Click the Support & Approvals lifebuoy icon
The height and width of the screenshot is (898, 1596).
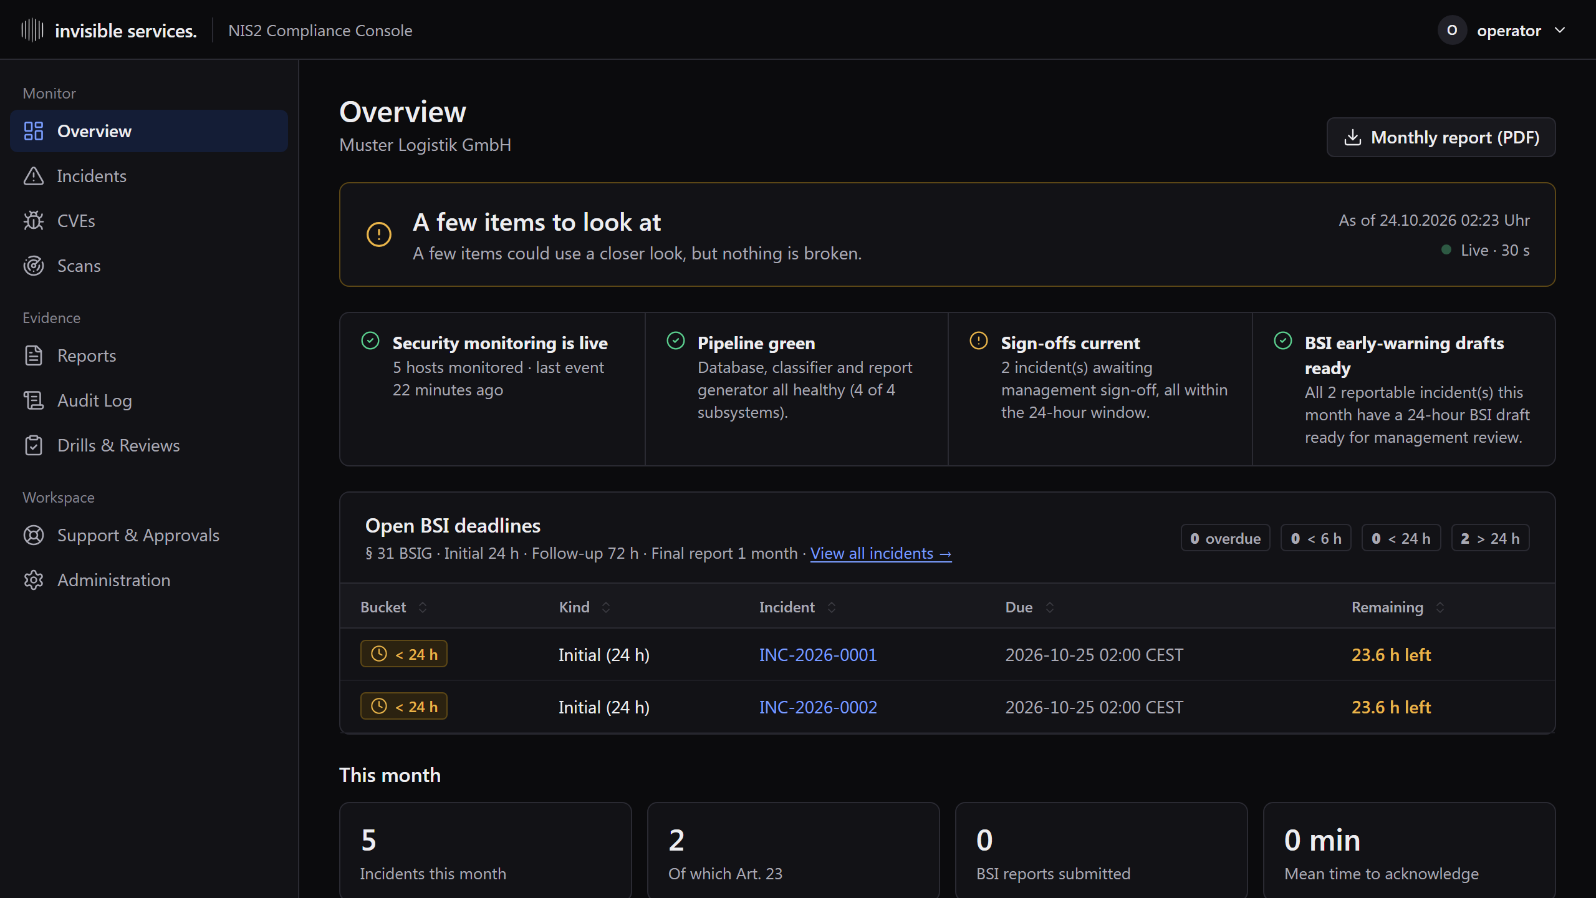pyautogui.click(x=34, y=535)
